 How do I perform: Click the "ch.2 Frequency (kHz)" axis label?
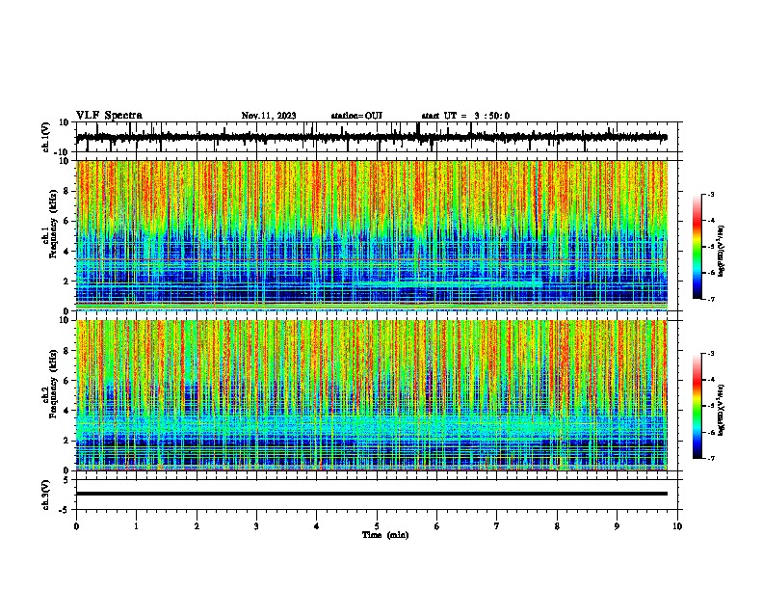tap(50, 384)
